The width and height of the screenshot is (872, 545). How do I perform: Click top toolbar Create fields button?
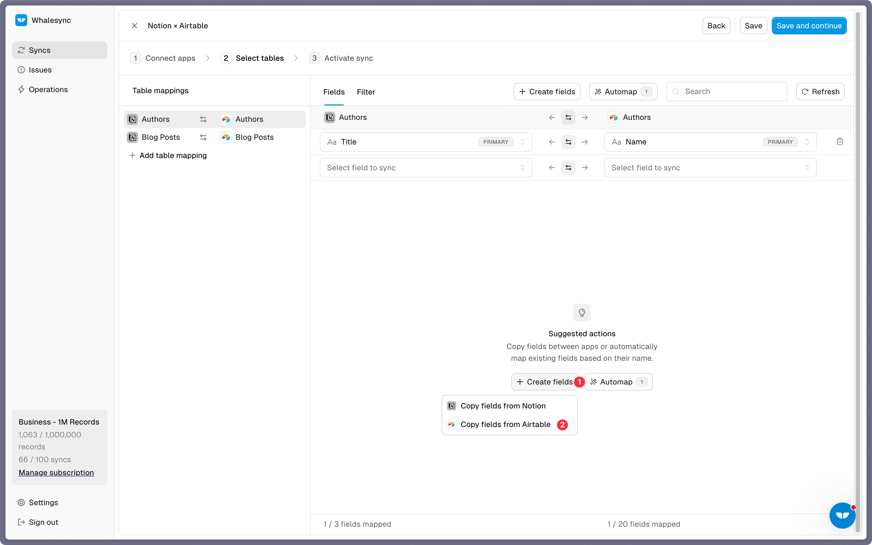[547, 92]
